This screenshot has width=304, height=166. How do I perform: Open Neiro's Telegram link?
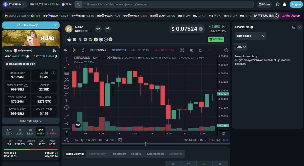coord(85,39)
